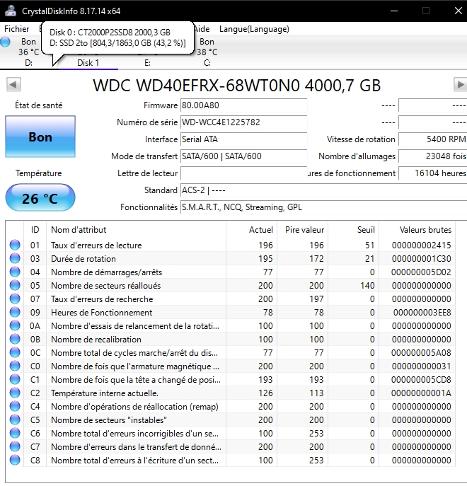Click the status orb for attribute 01 read error rate
This screenshot has width=467, height=486.
(15, 245)
